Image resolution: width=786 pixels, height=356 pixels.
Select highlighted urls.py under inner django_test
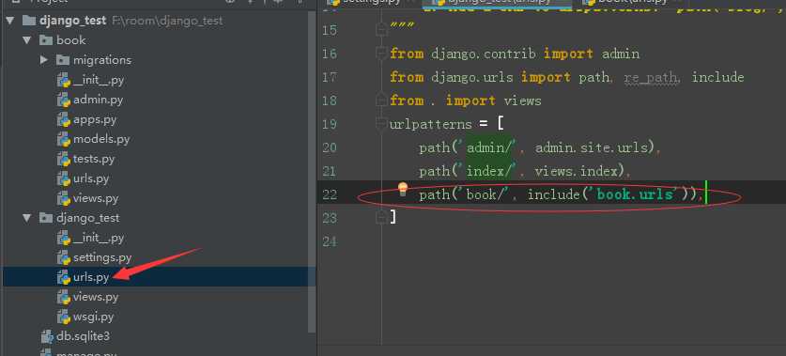91,277
